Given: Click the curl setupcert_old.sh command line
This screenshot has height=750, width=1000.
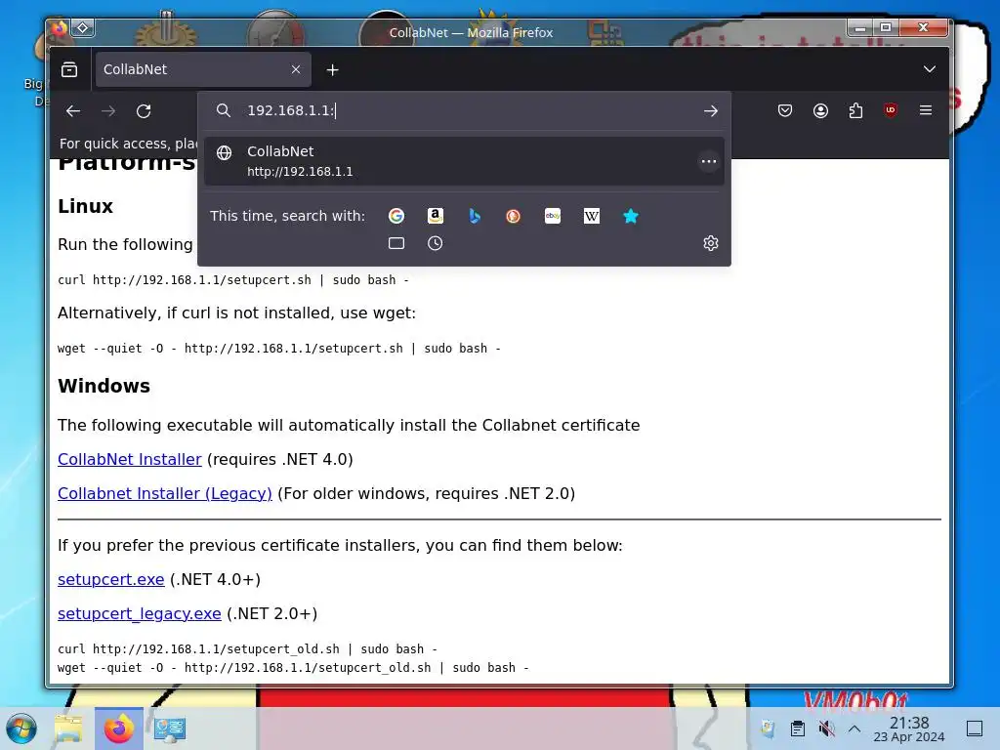Looking at the screenshot, I should (x=247, y=649).
